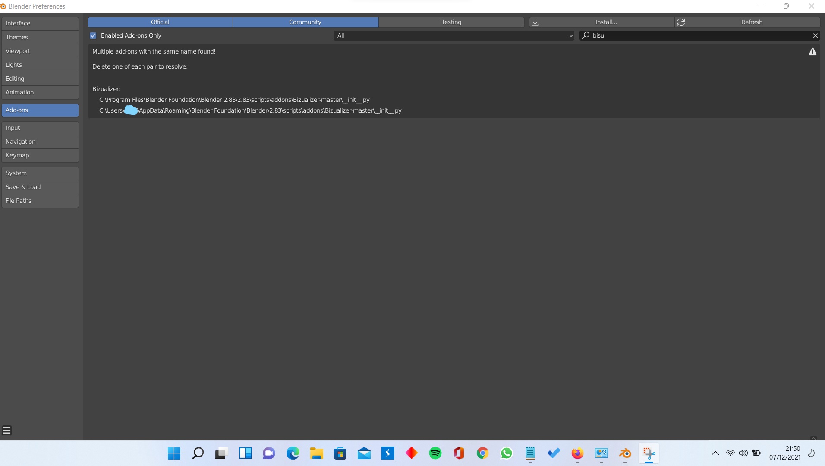Show hidden system tray icons
The image size is (825, 466).
tap(715, 453)
